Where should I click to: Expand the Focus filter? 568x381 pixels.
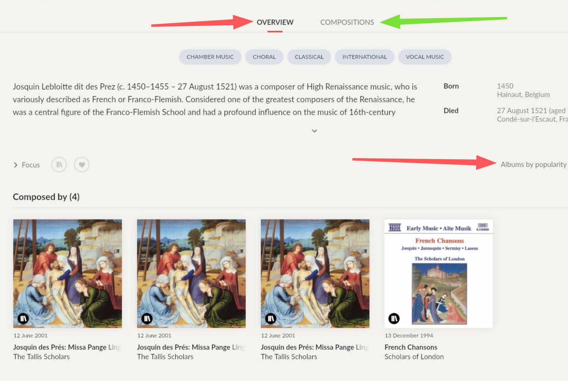[27, 165]
